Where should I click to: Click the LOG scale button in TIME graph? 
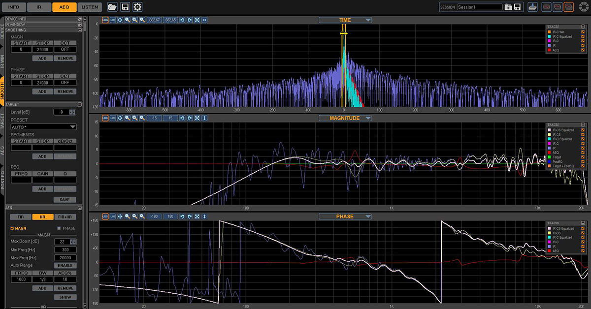tap(105, 20)
